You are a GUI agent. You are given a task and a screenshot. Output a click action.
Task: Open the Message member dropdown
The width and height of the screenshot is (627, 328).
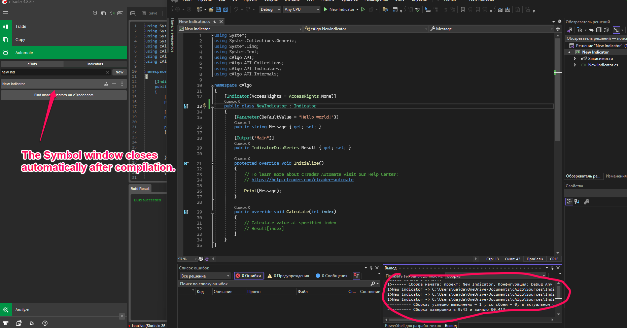[491, 29]
